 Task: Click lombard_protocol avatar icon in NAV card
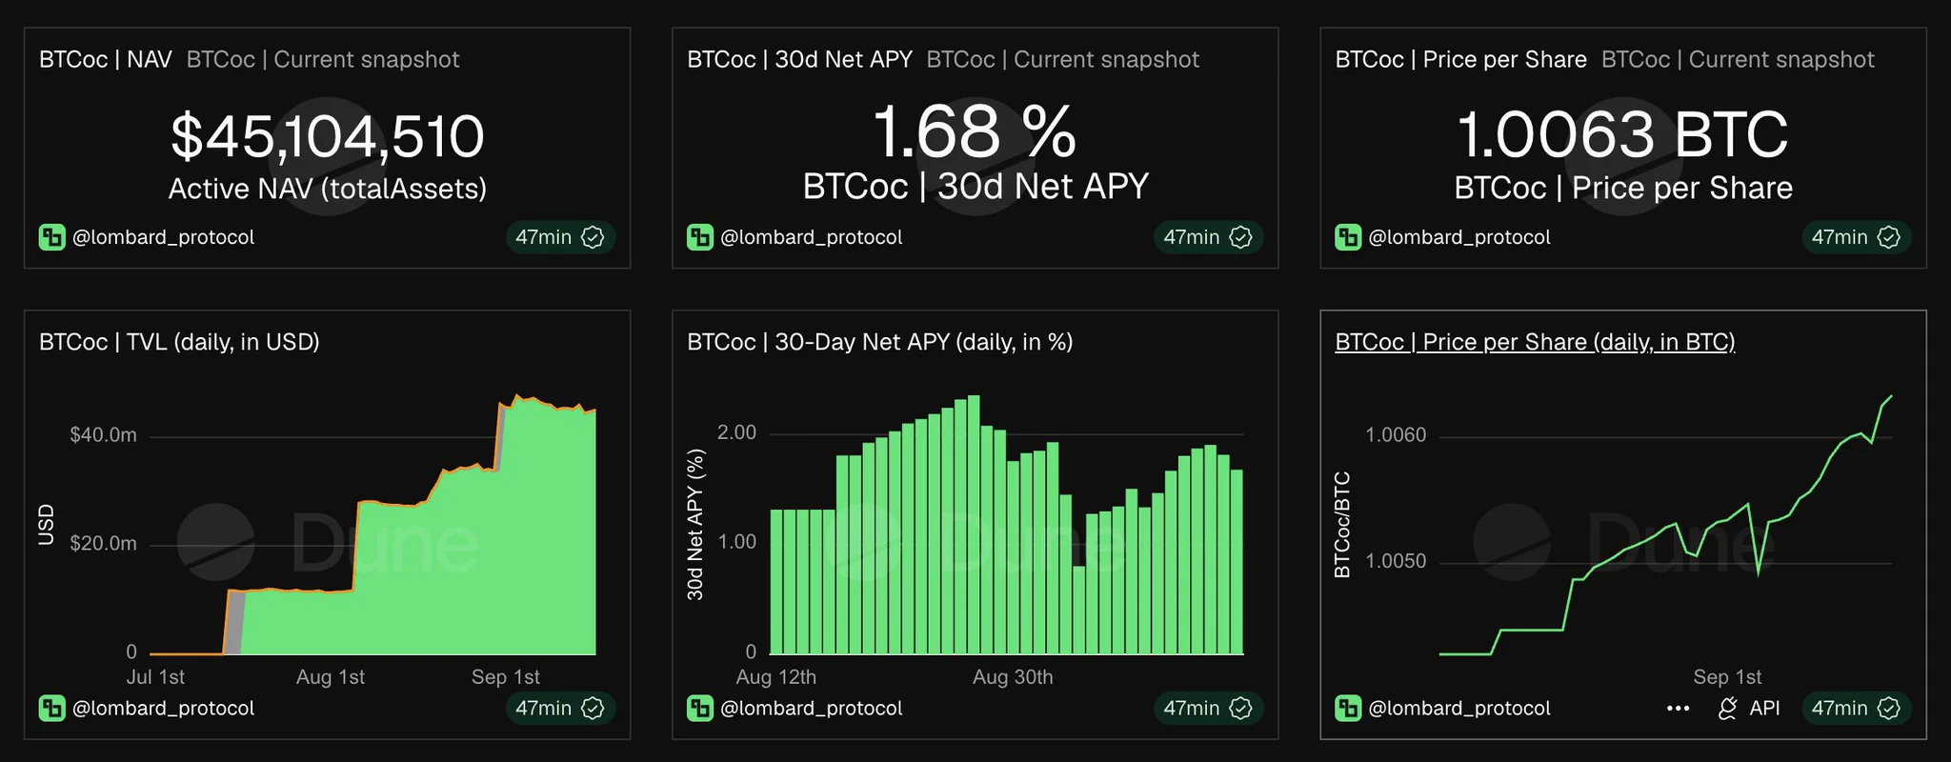52,237
